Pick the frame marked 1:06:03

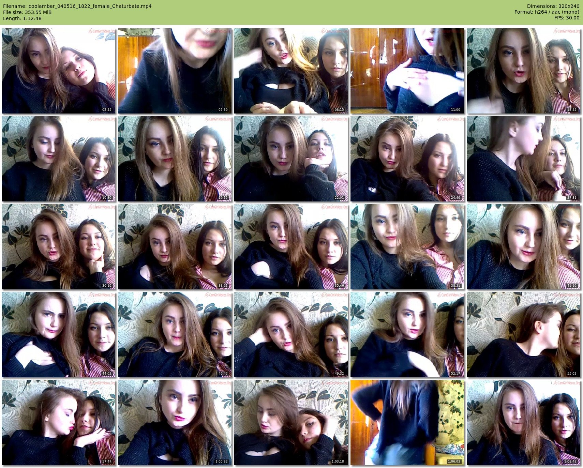click(x=407, y=423)
